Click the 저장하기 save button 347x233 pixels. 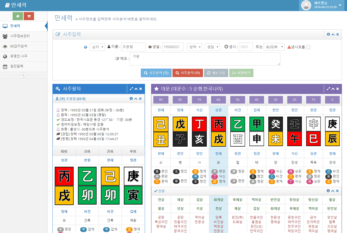point(241,73)
